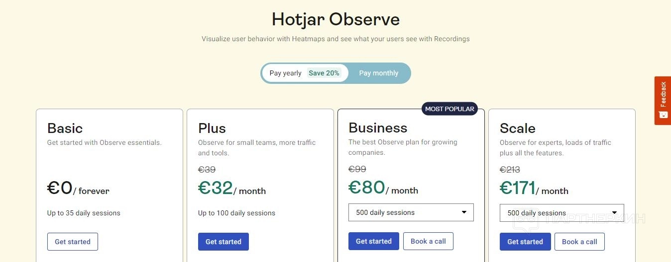The height and width of the screenshot is (262, 671).
Task: Click the Hotjar Observe heading
Action: coord(335,19)
